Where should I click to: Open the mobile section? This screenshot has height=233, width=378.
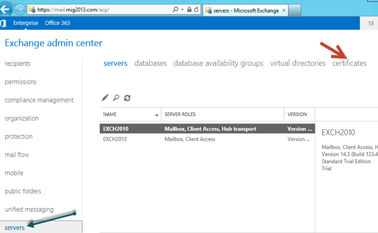(x=14, y=173)
